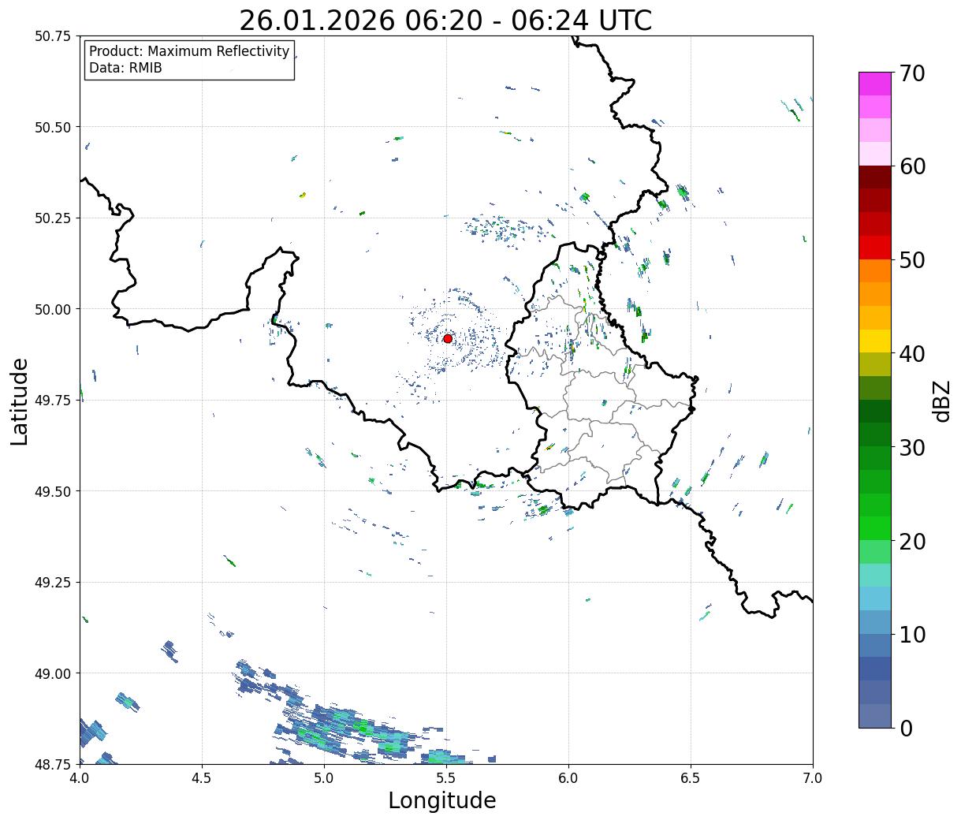Click the colorbar tick label 40
Image resolution: width=961 pixels, height=820 pixels.
[912, 354]
